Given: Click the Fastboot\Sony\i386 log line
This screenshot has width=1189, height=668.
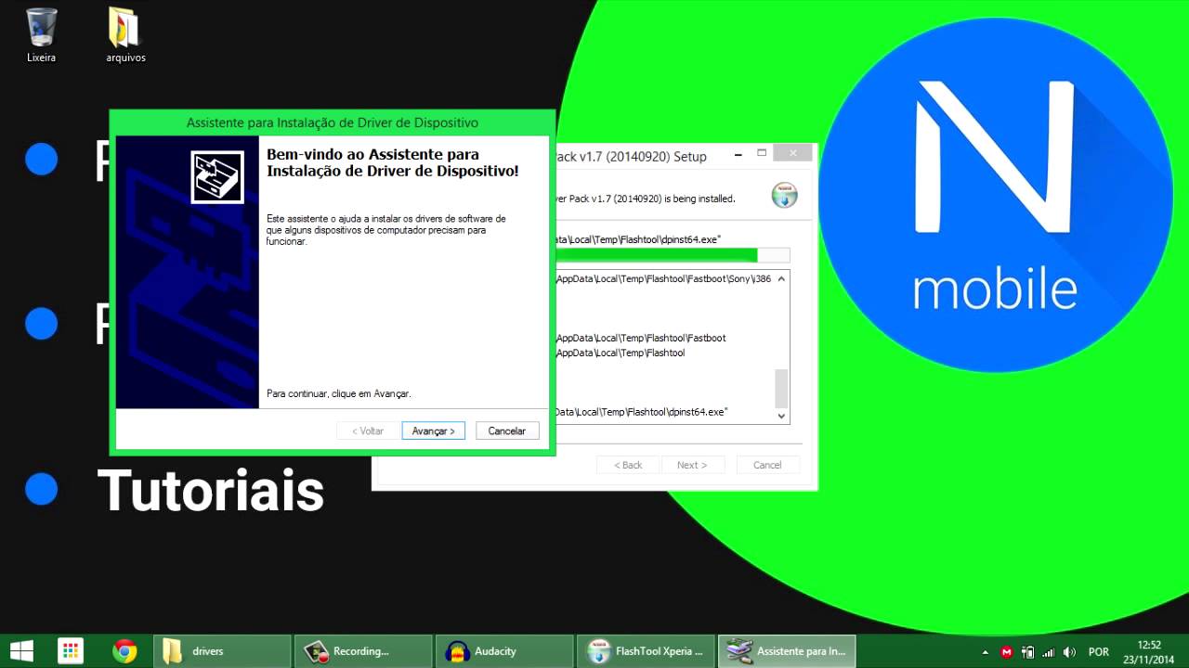Looking at the screenshot, I should pos(663,278).
